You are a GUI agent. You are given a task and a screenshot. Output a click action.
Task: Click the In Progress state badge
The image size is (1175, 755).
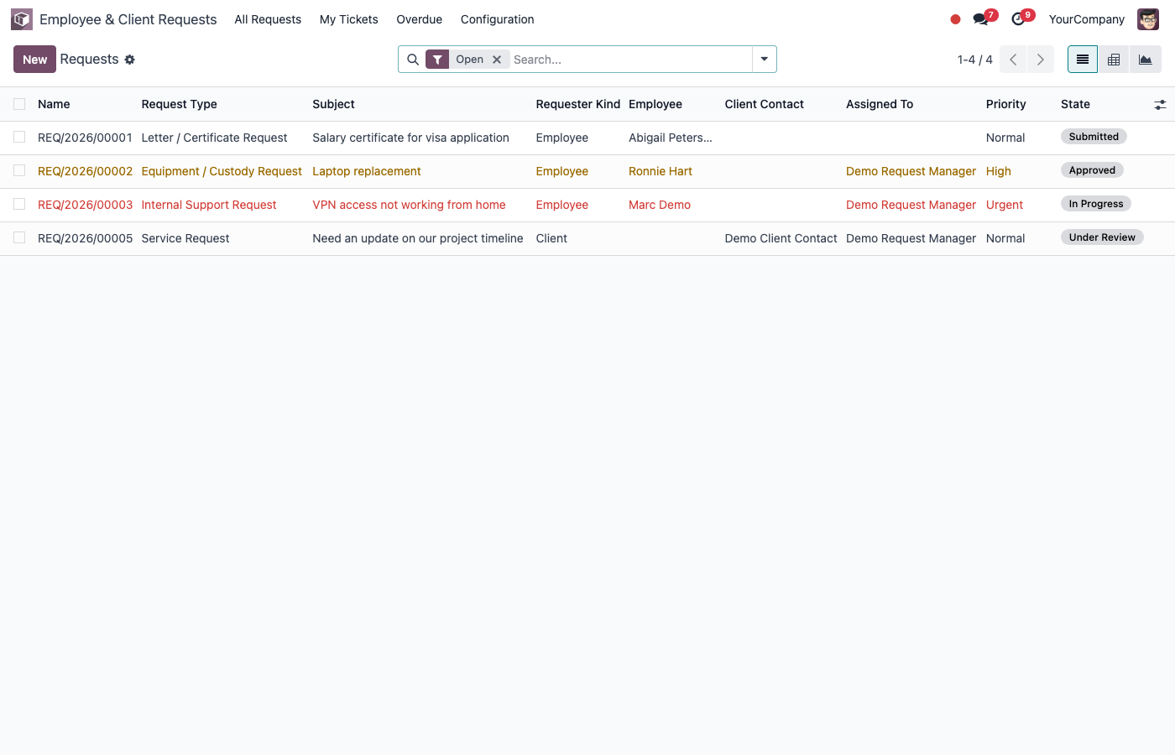(1095, 204)
